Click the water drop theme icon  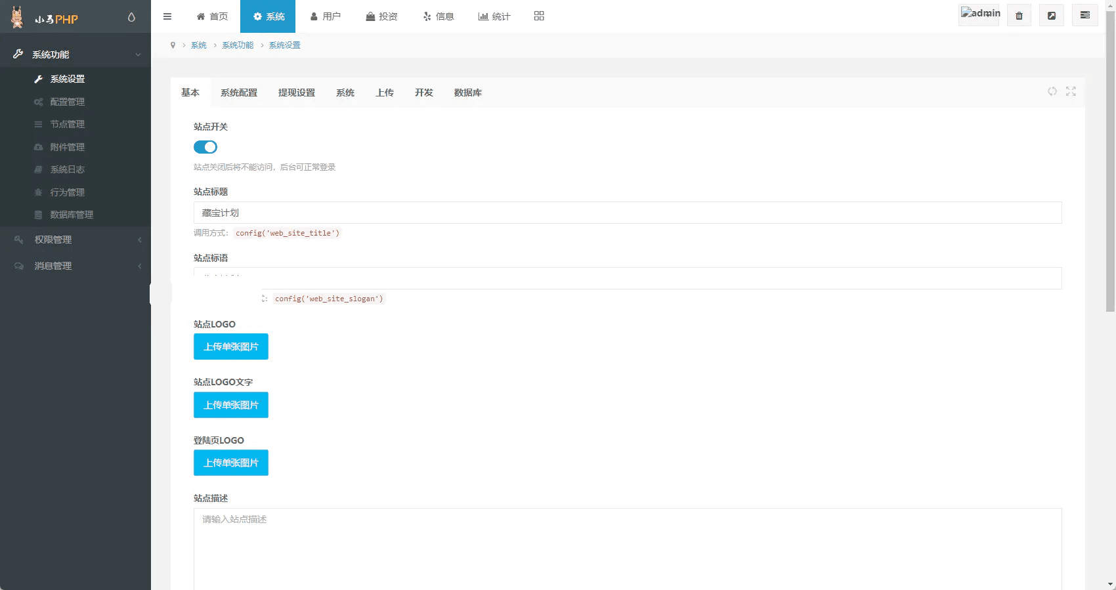(x=131, y=17)
